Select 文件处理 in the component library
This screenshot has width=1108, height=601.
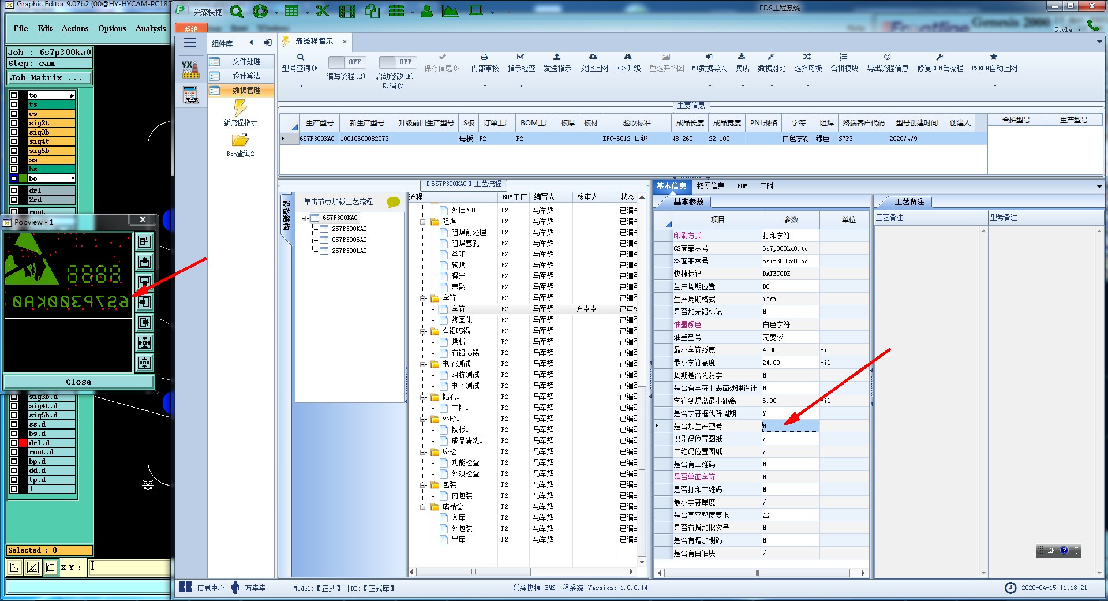coord(240,61)
